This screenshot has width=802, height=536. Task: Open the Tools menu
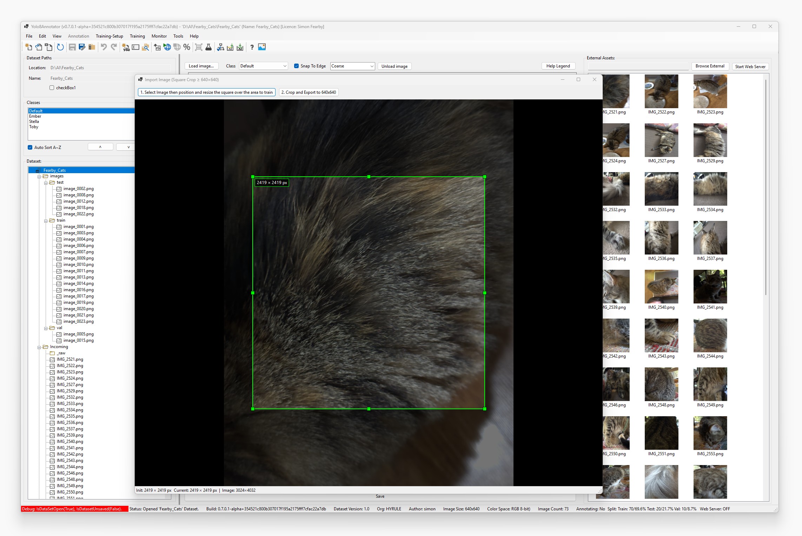[x=178, y=36]
